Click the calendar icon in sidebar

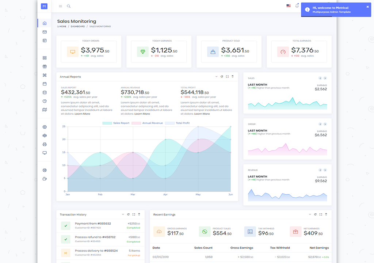click(45, 84)
